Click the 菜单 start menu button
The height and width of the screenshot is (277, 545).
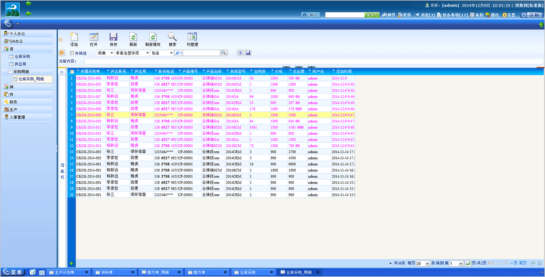tap(14, 272)
